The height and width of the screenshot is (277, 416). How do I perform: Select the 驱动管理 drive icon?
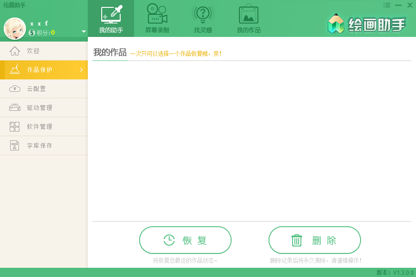15,108
